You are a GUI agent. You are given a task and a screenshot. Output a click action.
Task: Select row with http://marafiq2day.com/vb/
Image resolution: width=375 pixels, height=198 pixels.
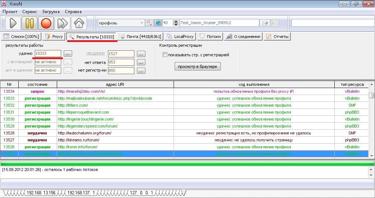(x=185, y=91)
